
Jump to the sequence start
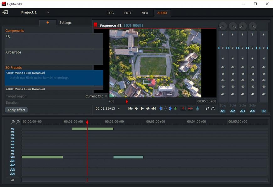[x=131, y=108]
